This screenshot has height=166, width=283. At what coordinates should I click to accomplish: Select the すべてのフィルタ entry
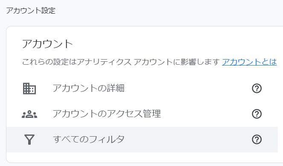[142, 140]
